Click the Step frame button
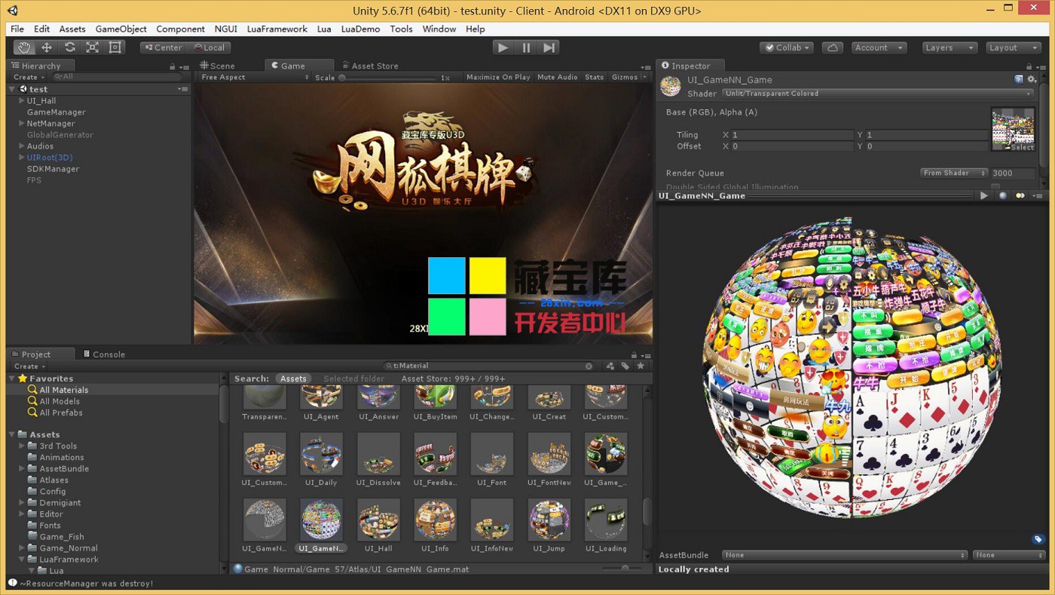 pyautogui.click(x=549, y=48)
